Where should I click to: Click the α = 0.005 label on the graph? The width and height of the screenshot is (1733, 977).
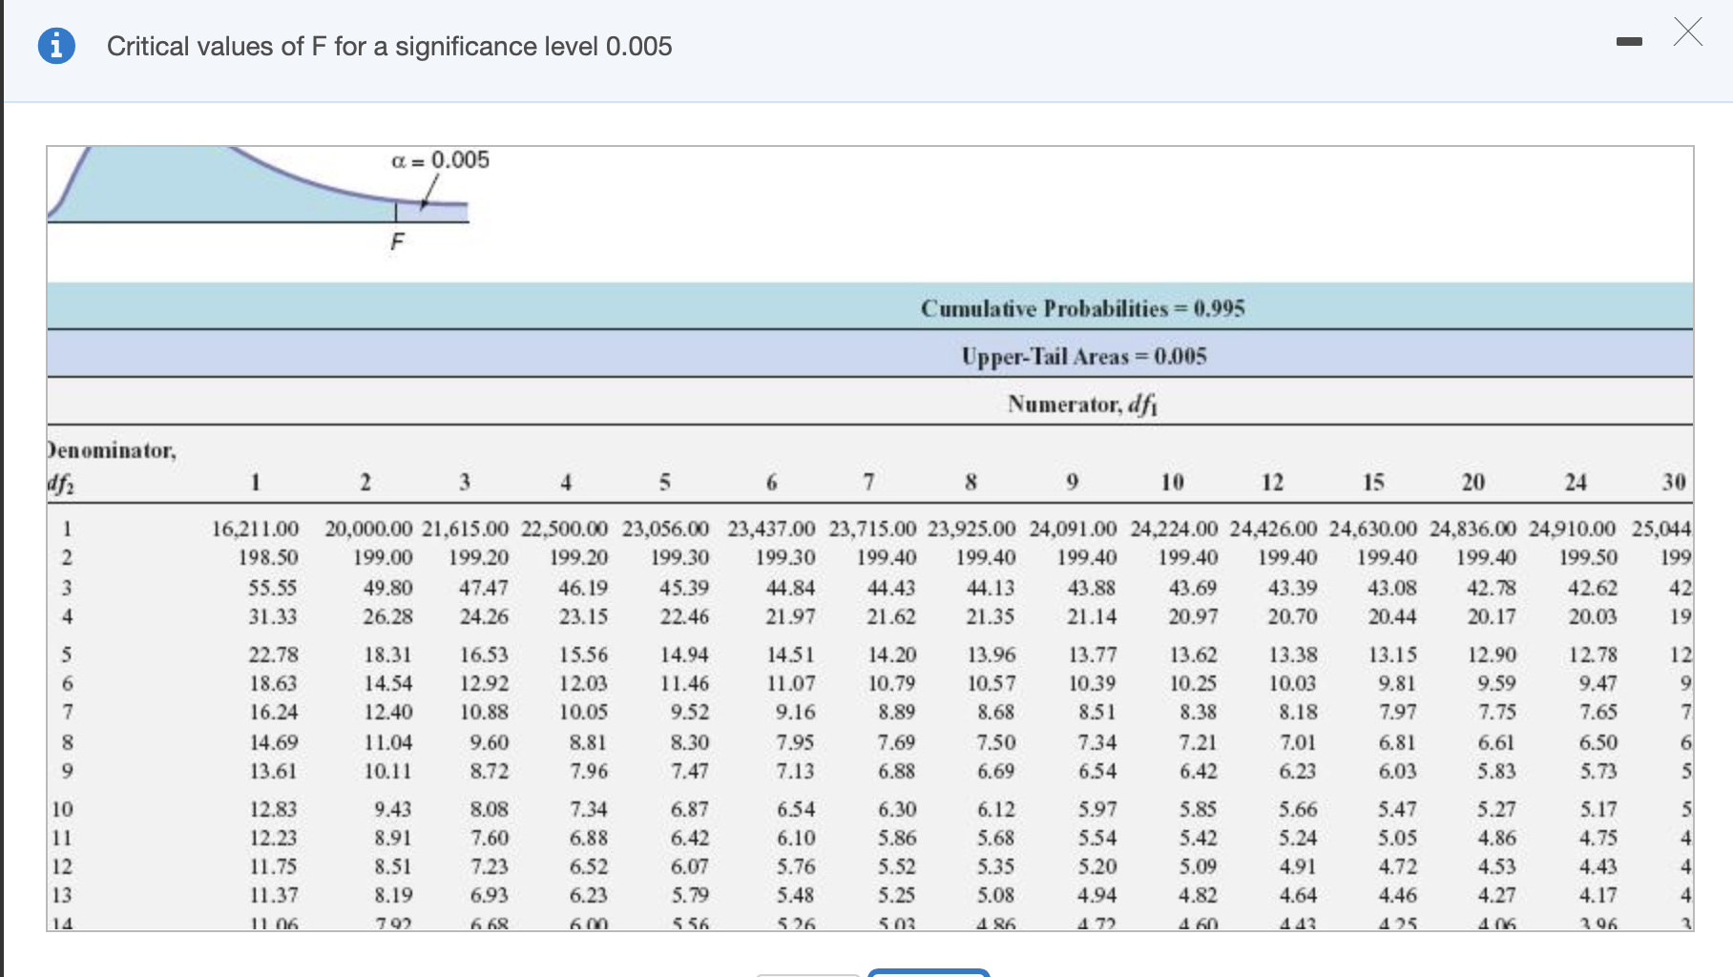click(442, 160)
